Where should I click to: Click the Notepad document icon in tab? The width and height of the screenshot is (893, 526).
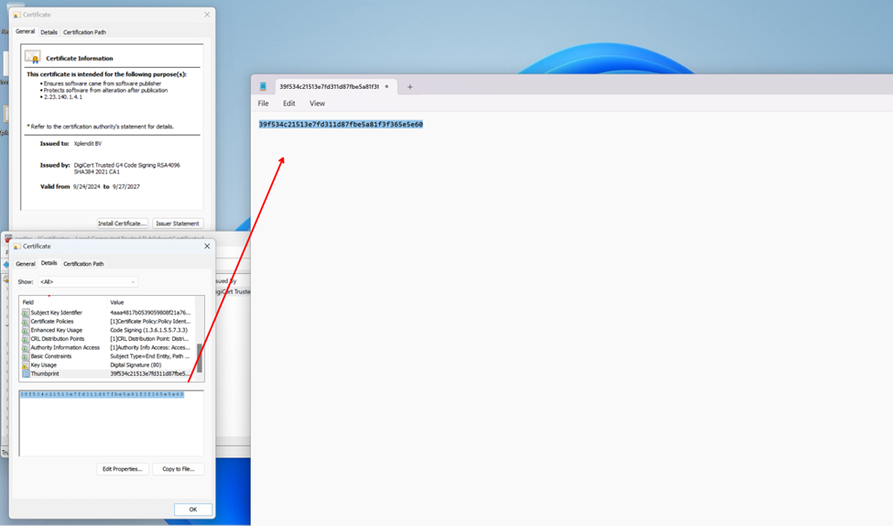pos(264,87)
